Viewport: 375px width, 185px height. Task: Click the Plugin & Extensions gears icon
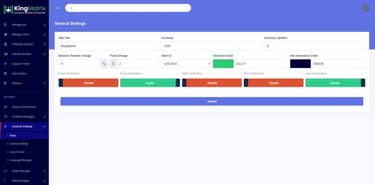click(5, 107)
